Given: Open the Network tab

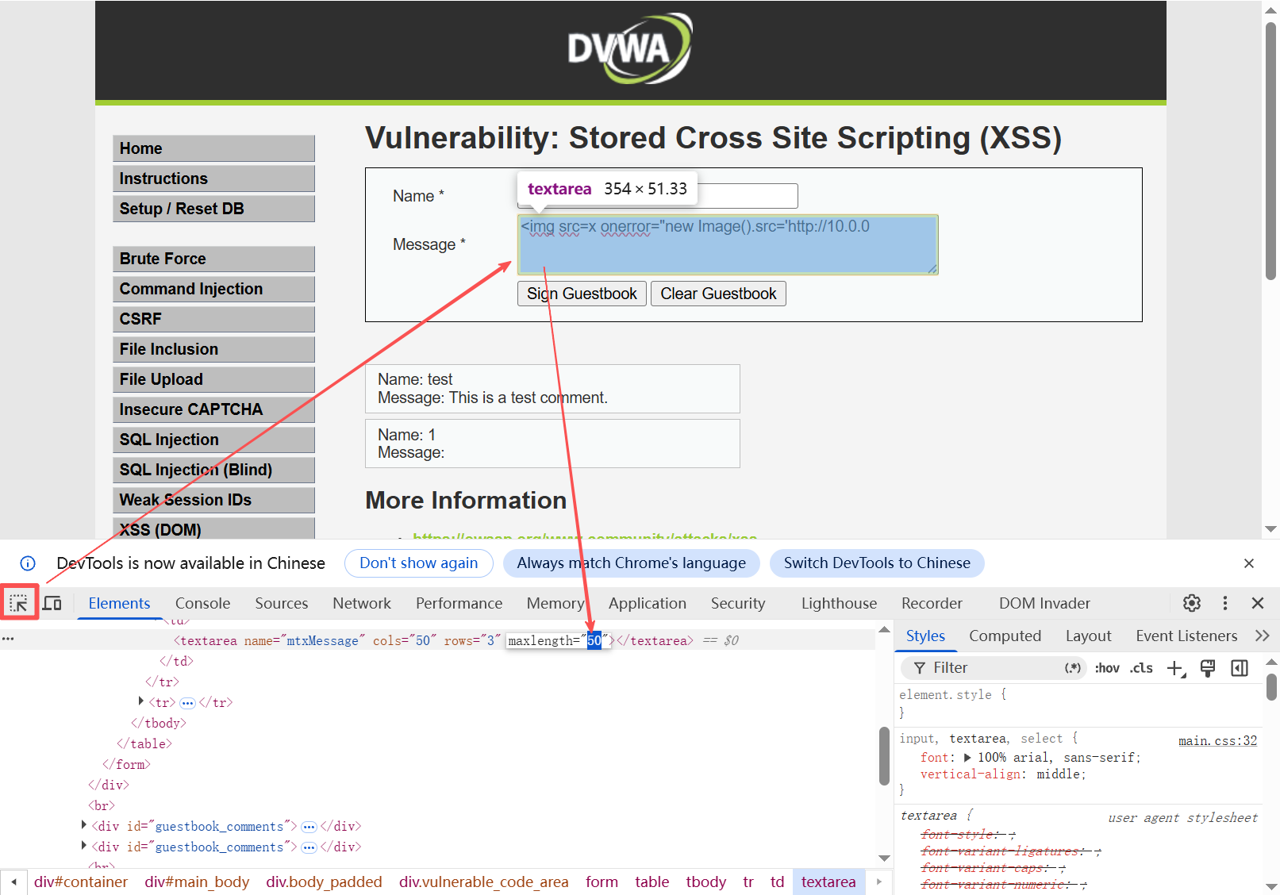Looking at the screenshot, I should (362, 603).
